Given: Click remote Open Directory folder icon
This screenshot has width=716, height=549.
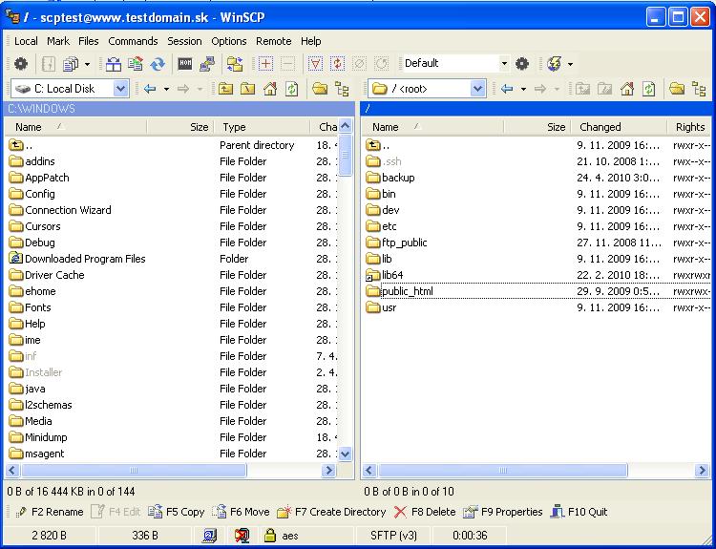Looking at the screenshot, I should [x=677, y=89].
